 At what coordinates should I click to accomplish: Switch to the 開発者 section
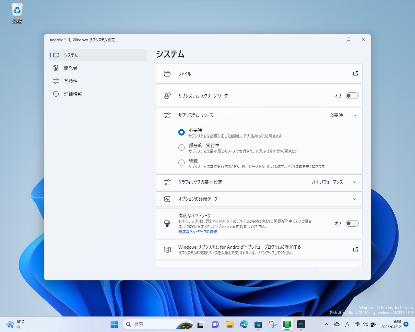71,68
